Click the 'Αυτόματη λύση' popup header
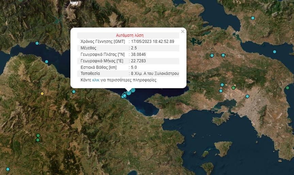This screenshot has width=294, height=175. pos(130,35)
